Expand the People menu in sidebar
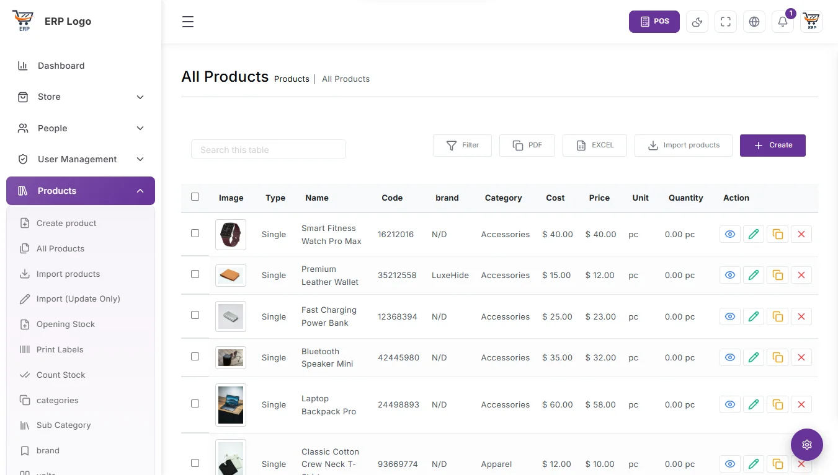Screen dimensions: 838x475 click(81, 128)
